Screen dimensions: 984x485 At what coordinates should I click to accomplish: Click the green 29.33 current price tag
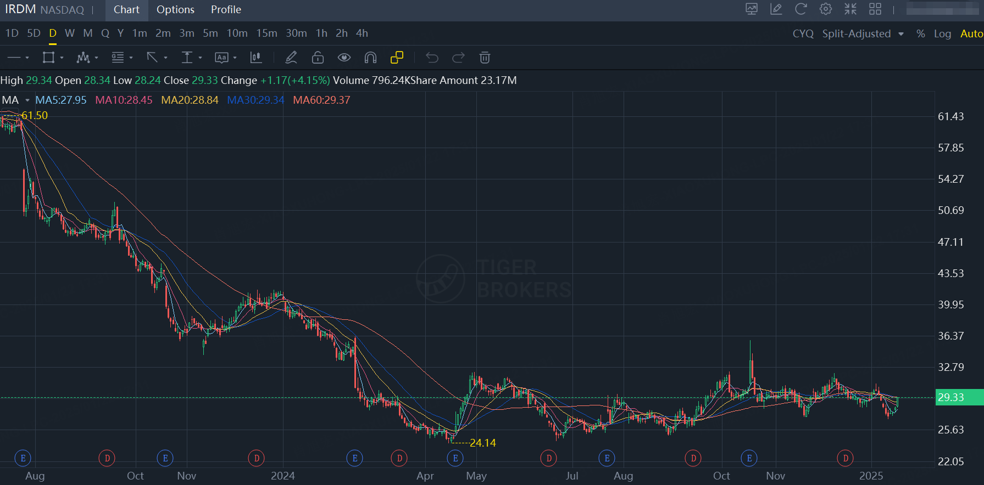(x=959, y=397)
